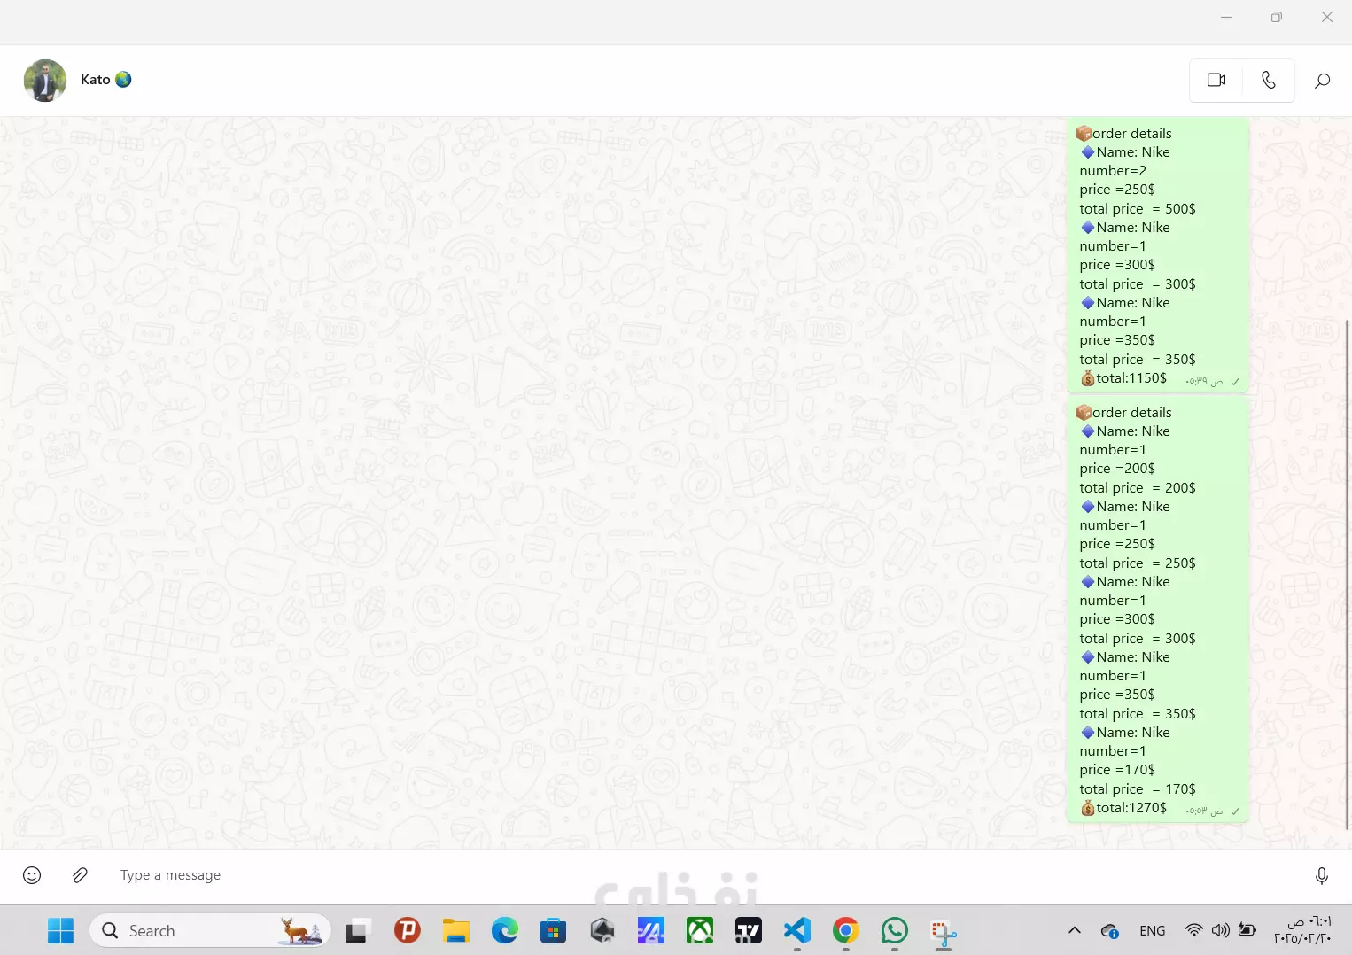
Task: Open the dark gray polyhedron app in taskbar
Action: 602,930
